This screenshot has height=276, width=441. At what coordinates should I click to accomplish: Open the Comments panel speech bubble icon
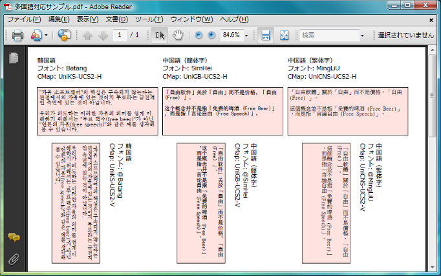coord(14,237)
